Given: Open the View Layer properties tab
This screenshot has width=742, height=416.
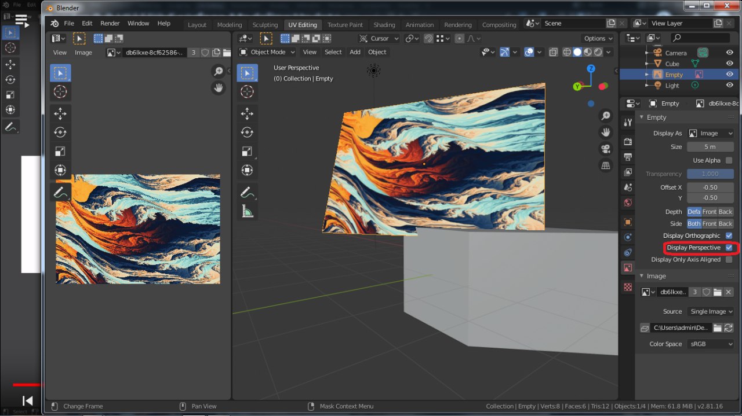Looking at the screenshot, I should (x=628, y=172).
